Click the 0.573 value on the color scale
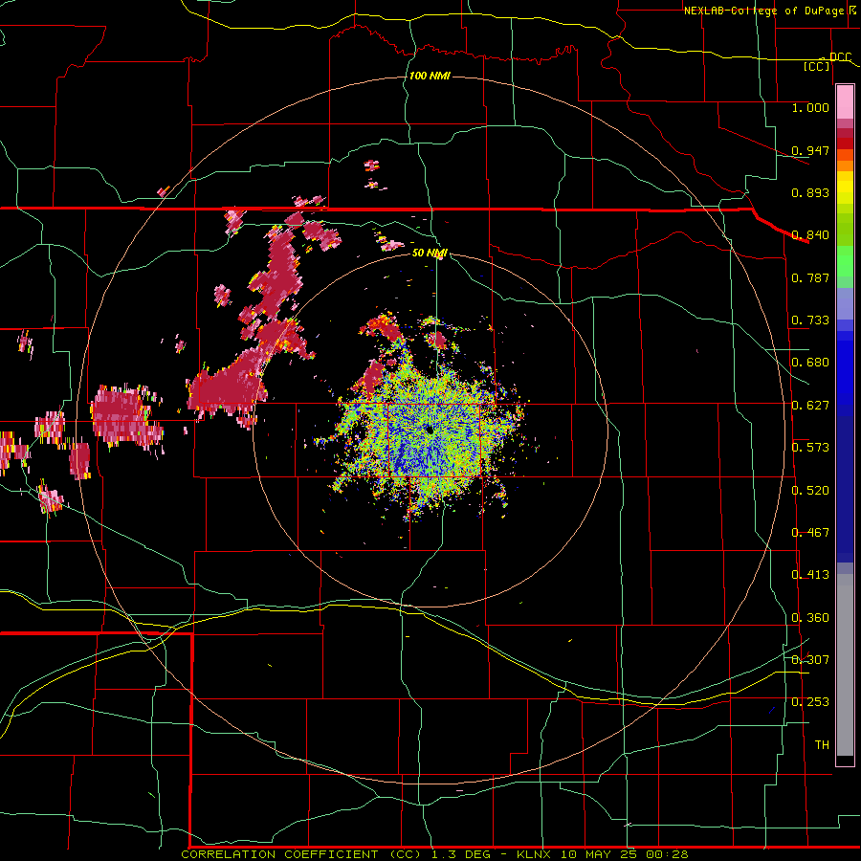The height and width of the screenshot is (861, 861). pyautogui.click(x=810, y=448)
